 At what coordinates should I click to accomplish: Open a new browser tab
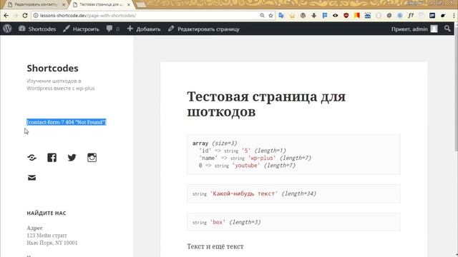click(141, 5)
